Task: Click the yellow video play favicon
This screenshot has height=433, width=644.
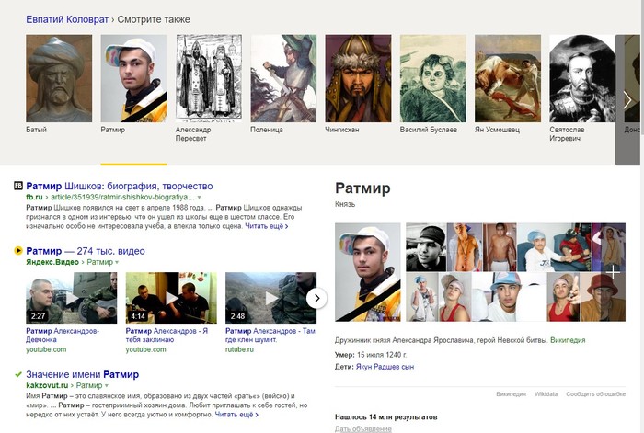Action: tap(18, 250)
